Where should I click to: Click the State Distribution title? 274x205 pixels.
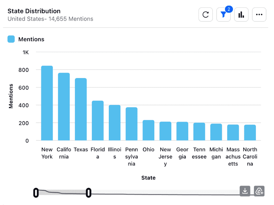coord(34,11)
